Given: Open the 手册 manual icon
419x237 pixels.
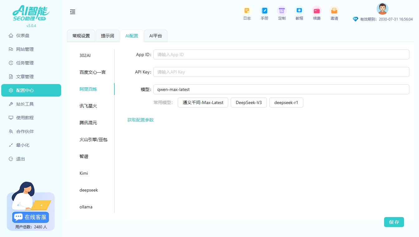Looking at the screenshot, I should click(x=264, y=12).
